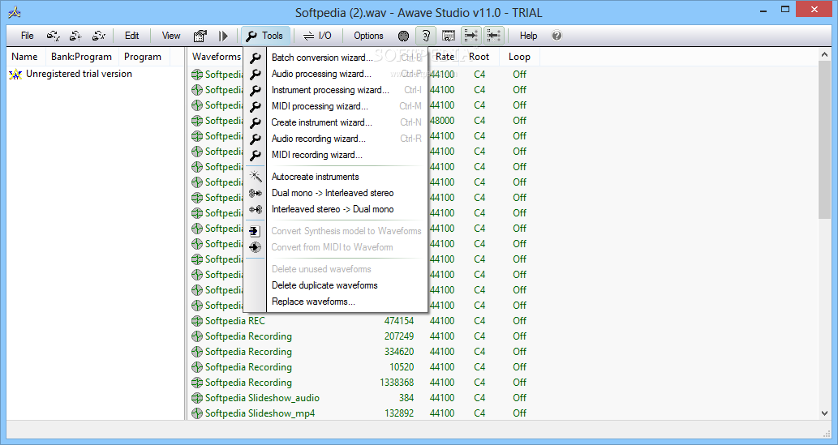Click the play icon in the toolbar

tap(223, 36)
